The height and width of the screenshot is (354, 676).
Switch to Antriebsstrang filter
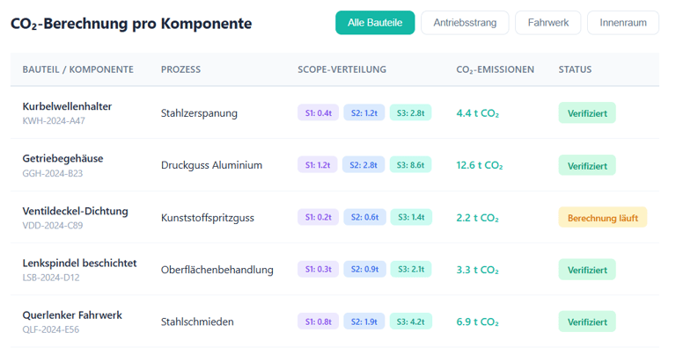[x=465, y=23]
